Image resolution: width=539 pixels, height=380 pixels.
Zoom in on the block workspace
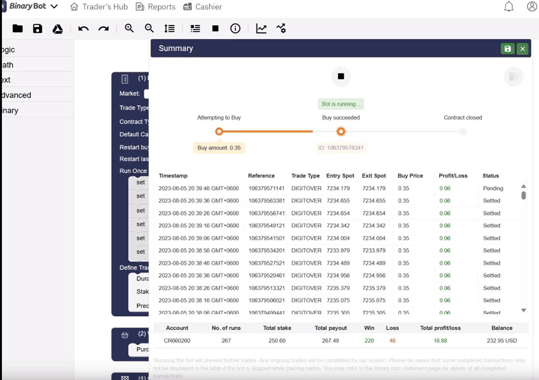coord(129,28)
